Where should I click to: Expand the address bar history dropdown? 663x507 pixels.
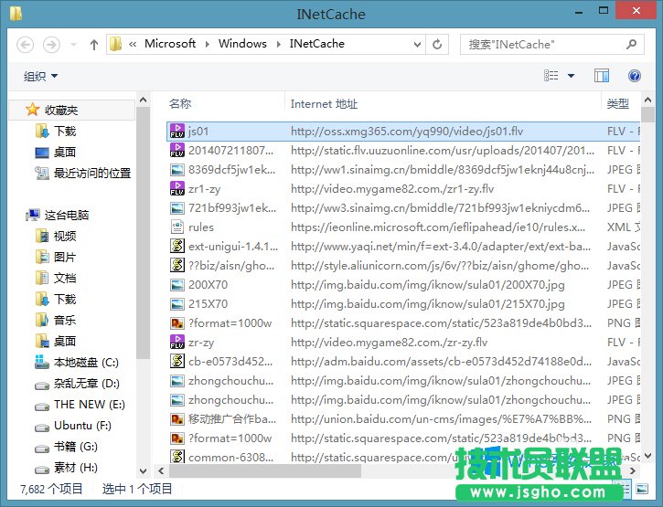[x=415, y=44]
